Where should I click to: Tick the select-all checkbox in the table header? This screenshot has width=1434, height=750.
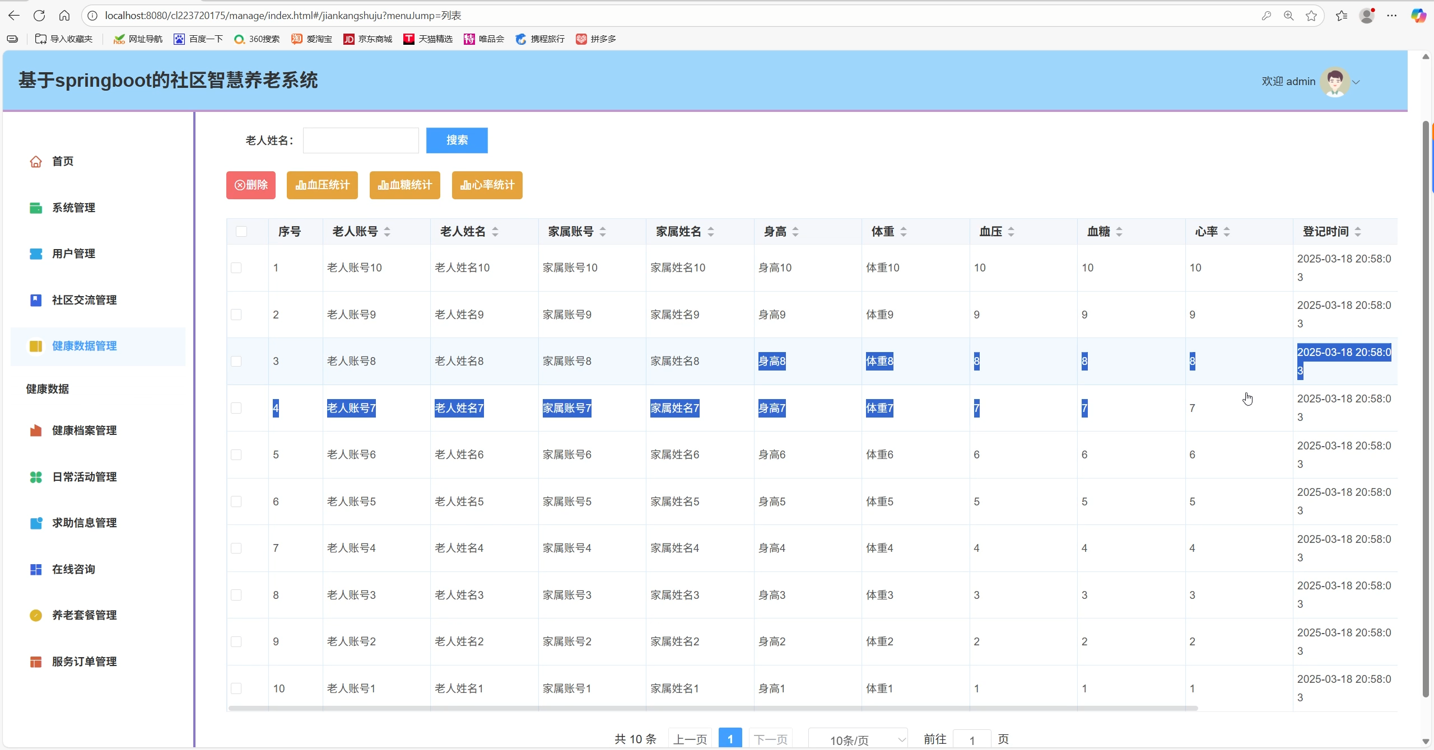(241, 232)
